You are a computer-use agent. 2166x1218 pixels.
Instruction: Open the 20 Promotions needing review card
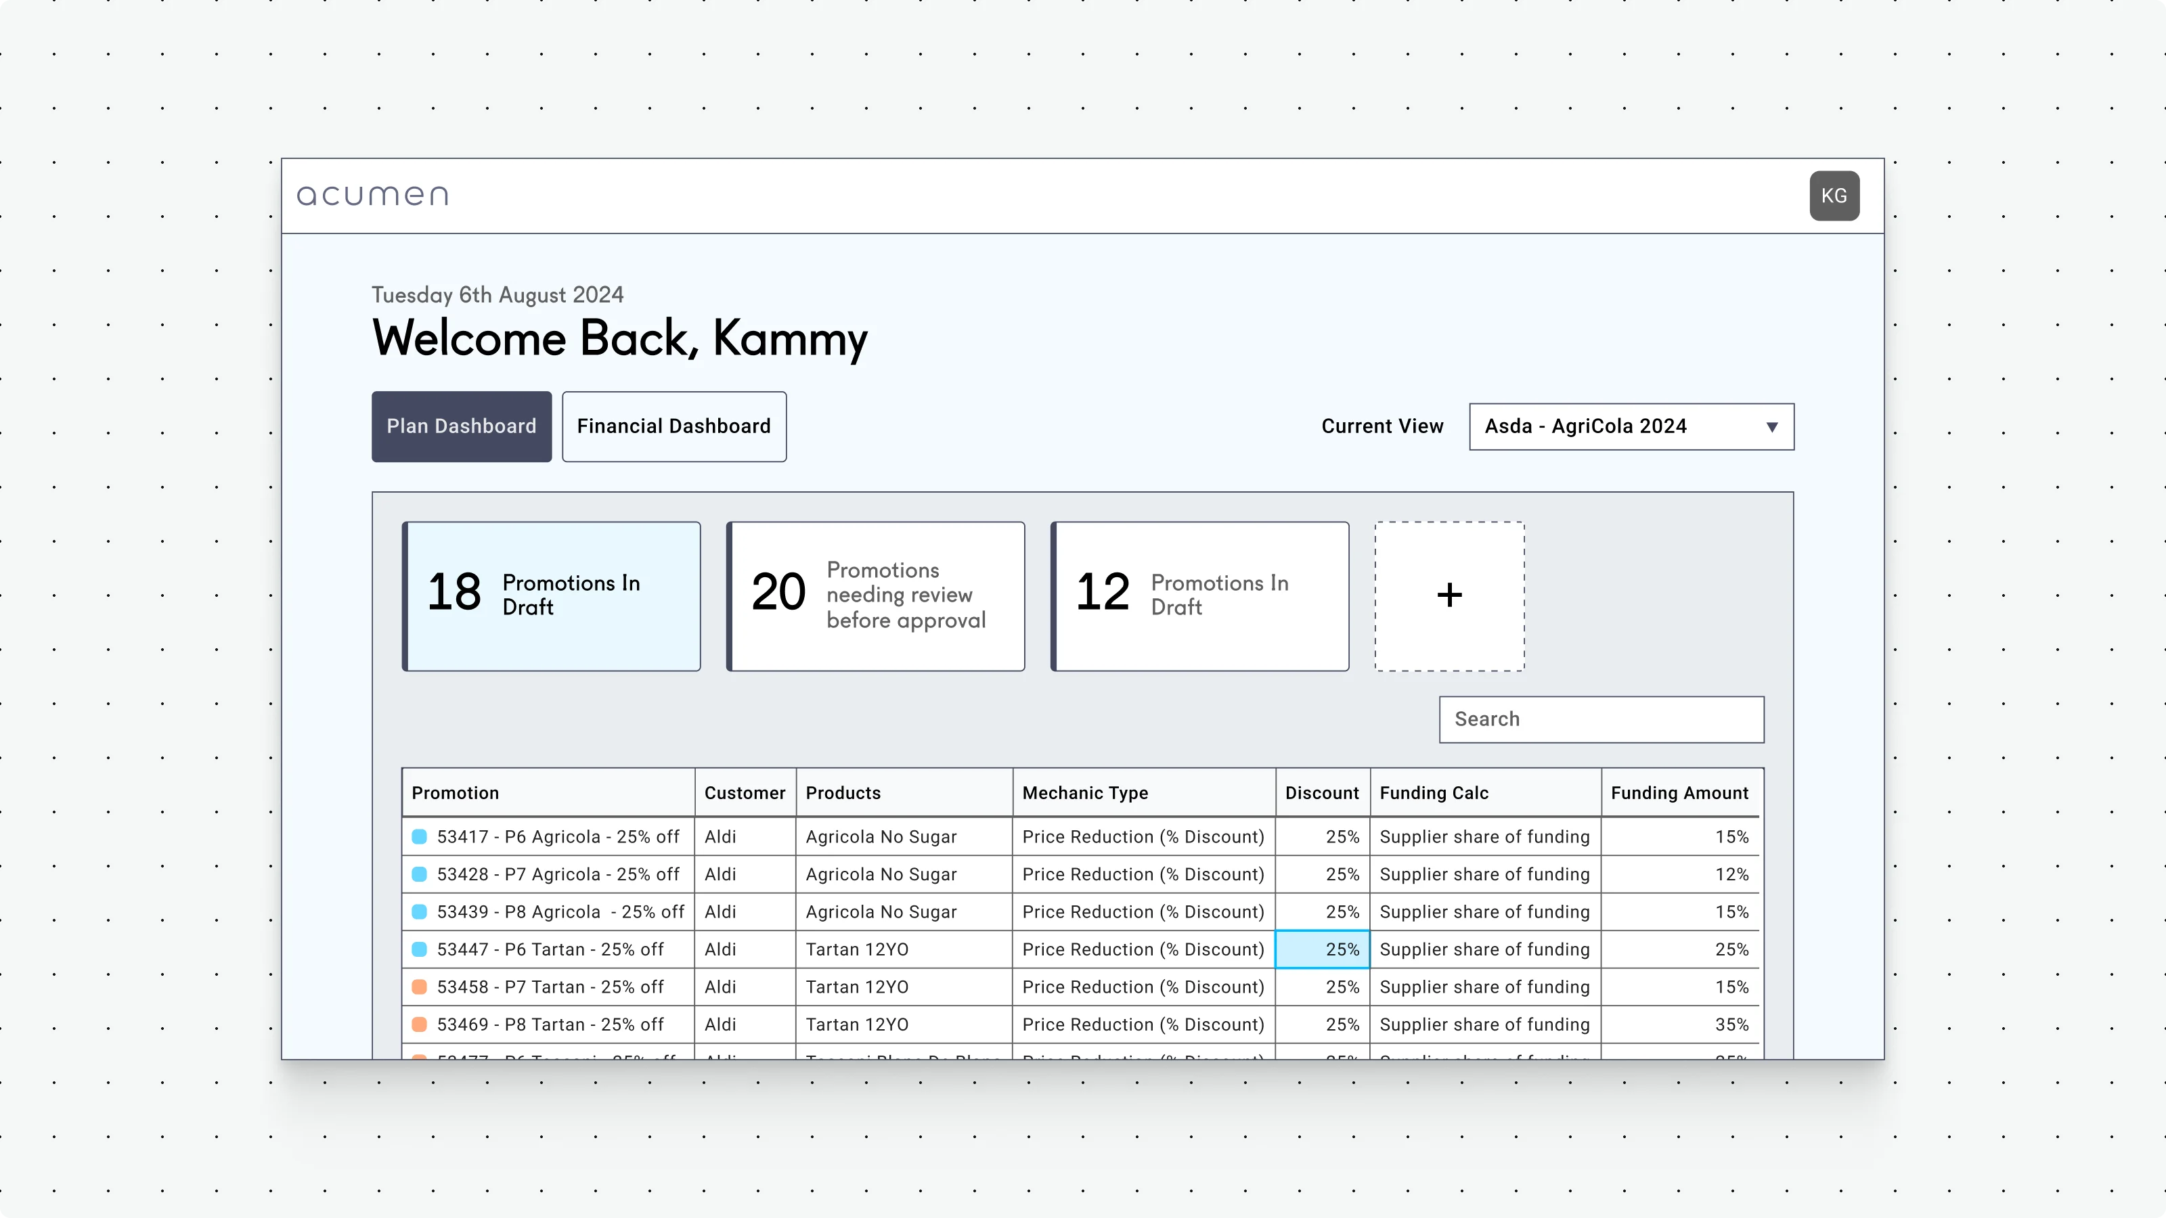point(875,596)
